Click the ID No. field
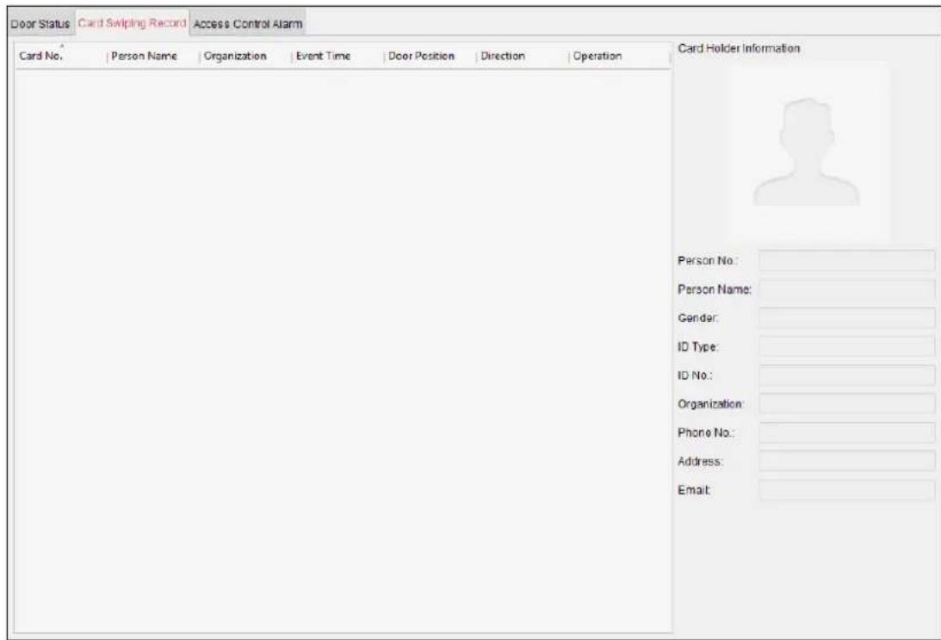Image resolution: width=941 pixels, height=640 pixels. coord(846,376)
